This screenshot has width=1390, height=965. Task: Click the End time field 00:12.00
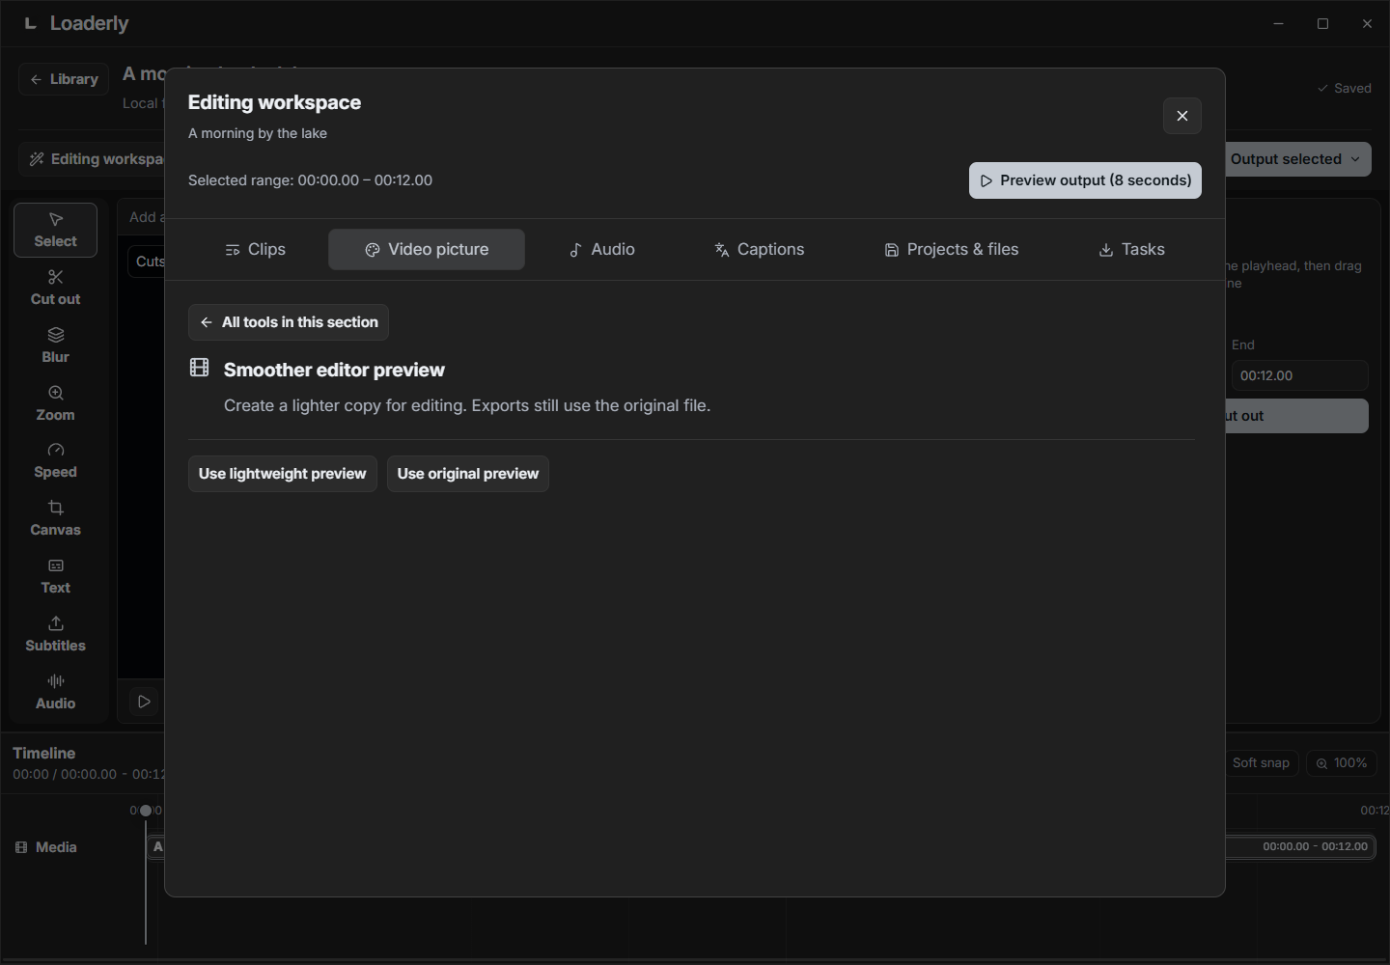tap(1299, 375)
